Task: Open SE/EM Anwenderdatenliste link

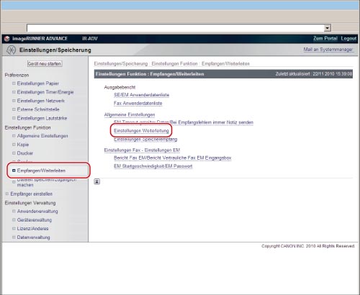Action: point(141,95)
